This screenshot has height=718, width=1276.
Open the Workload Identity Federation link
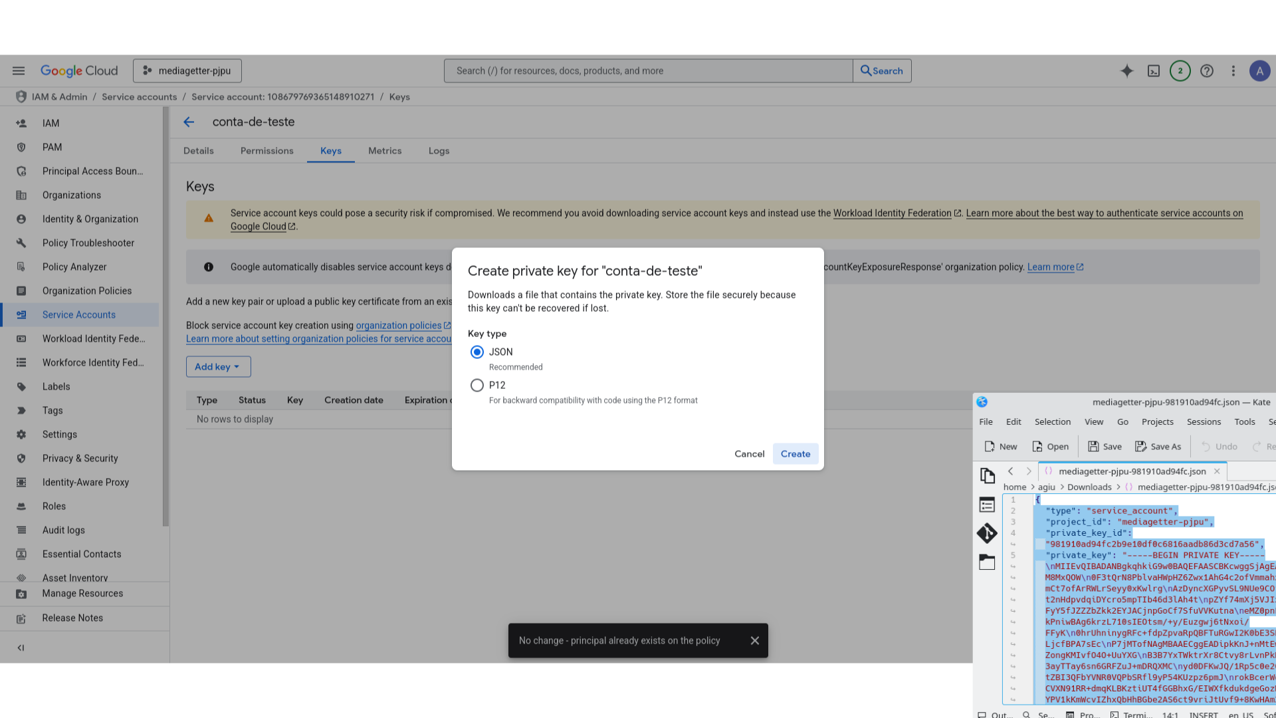point(897,213)
